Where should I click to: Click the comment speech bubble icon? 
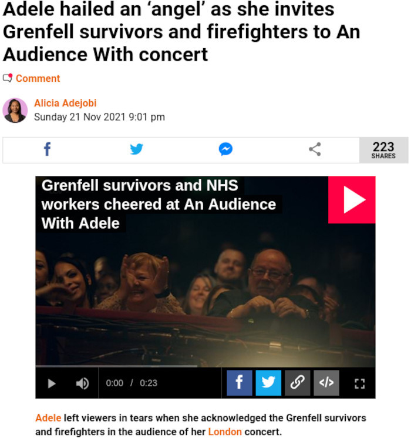[8, 78]
